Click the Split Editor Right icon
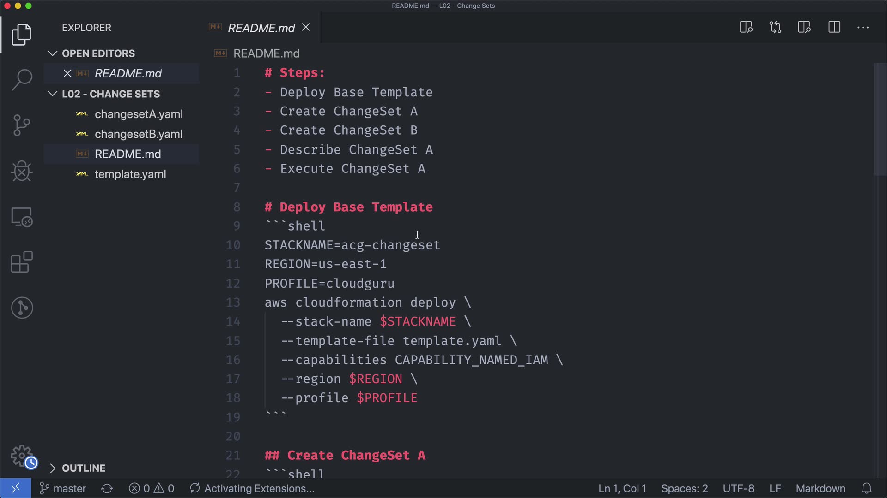887x498 pixels. click(834, 28)
